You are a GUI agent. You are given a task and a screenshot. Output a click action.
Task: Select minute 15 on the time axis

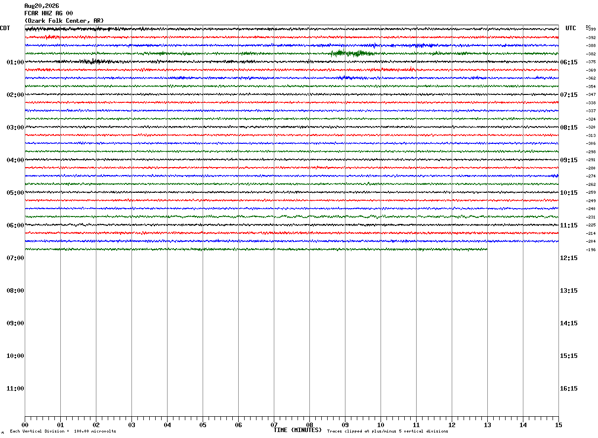click(558, 425)
